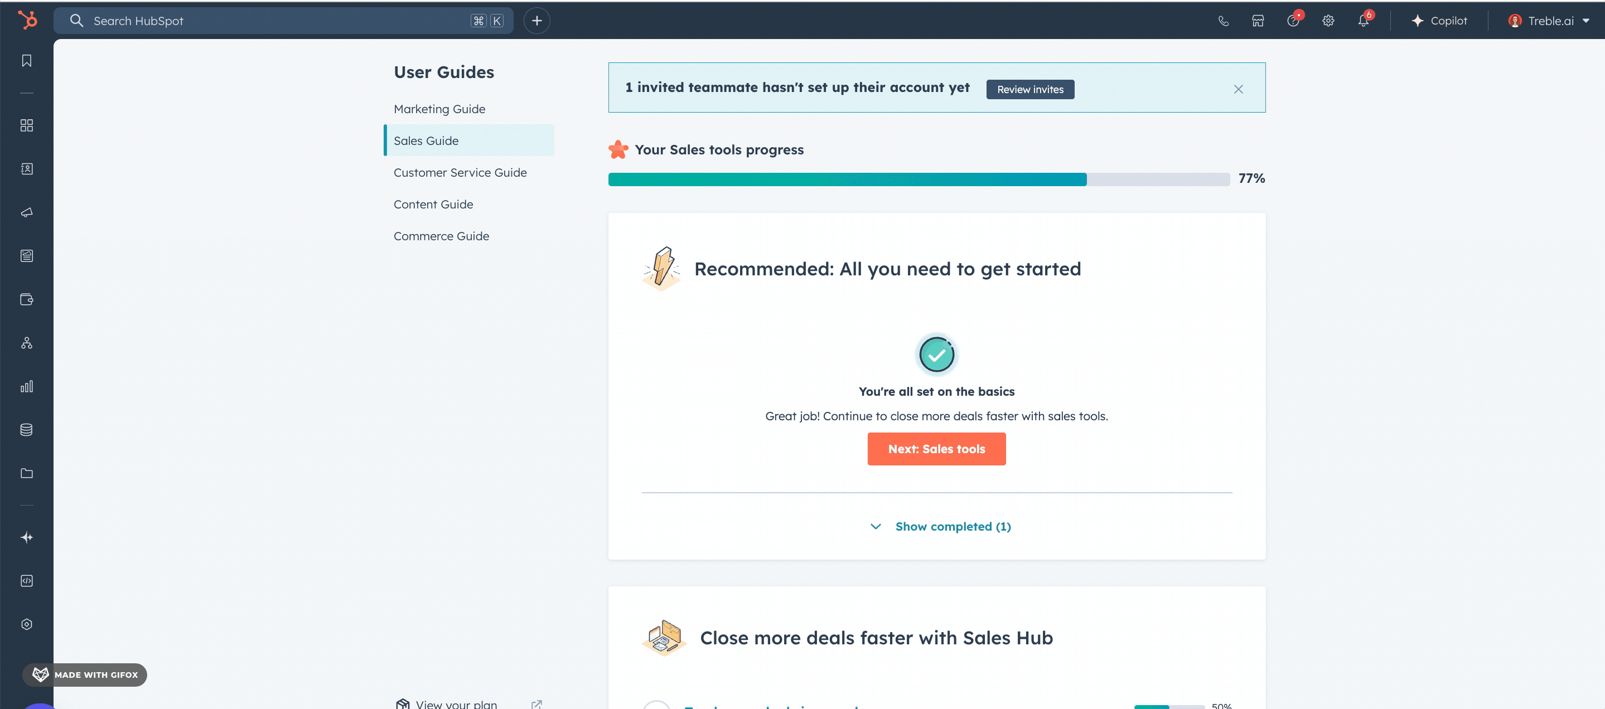
Task: Open the settings gear icon
Action: [x=1328, y=21]
